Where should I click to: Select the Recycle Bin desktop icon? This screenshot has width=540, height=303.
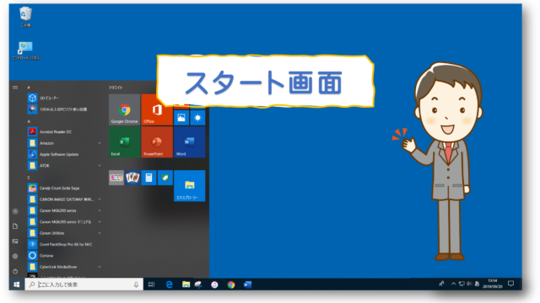click(x=25, y=17)
